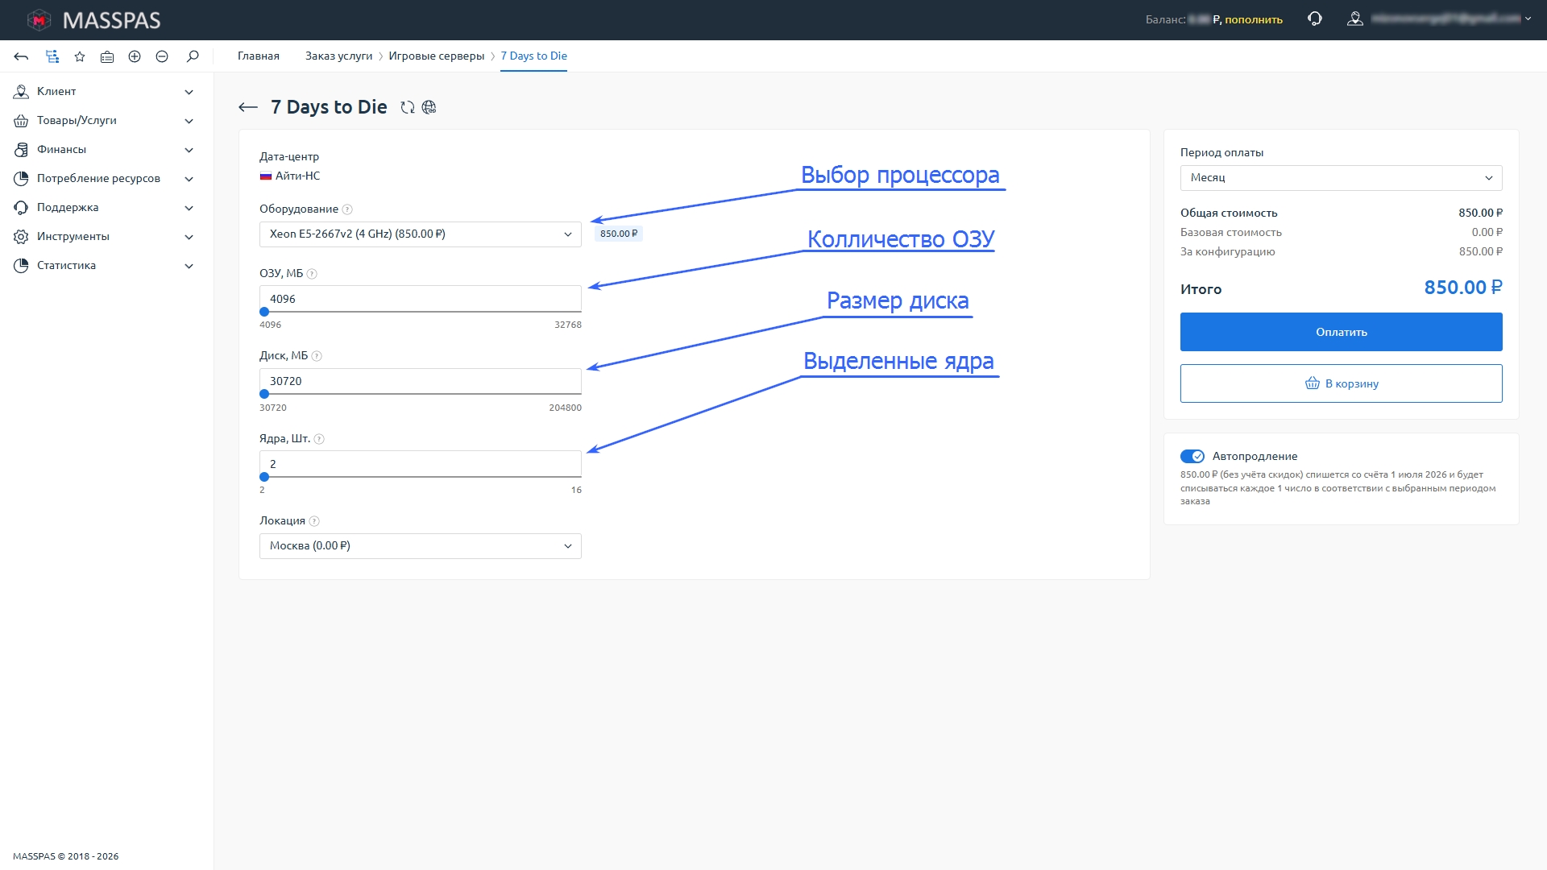This screenshot has height=870, width=1547.
Task: Open the Оборудование processor dropdown
Action: click(x=421, y=234)
